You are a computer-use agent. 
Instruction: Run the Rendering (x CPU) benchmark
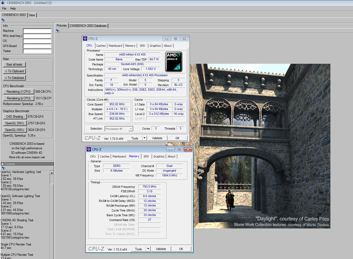pos(19,98)
